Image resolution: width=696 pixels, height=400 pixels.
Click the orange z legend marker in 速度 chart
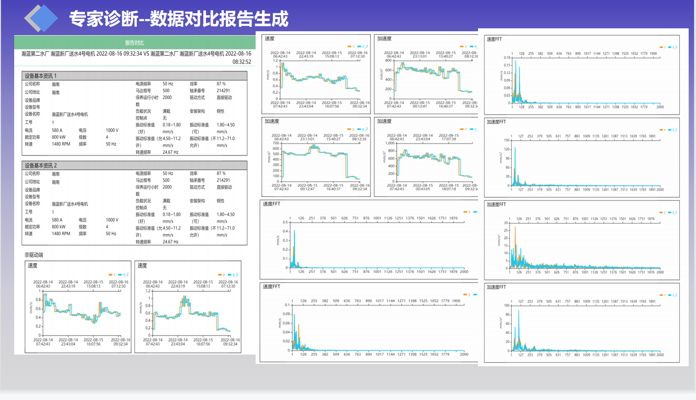pyautogui.click(x=348, y=46)
